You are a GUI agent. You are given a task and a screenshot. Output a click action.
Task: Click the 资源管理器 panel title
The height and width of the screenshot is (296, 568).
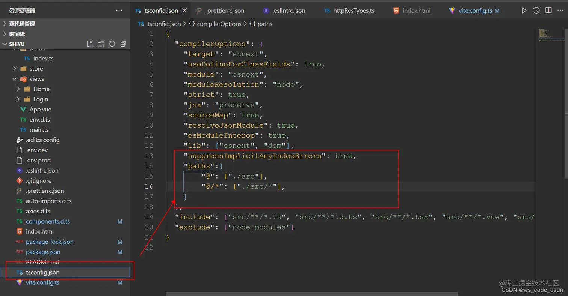pyautogui.click(x=22, y=11)
